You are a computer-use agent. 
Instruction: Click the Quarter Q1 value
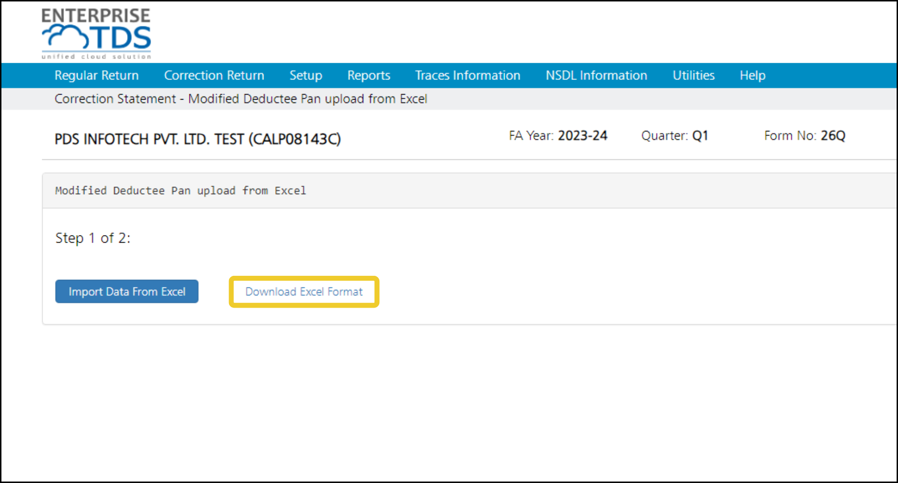pos(700,135)
